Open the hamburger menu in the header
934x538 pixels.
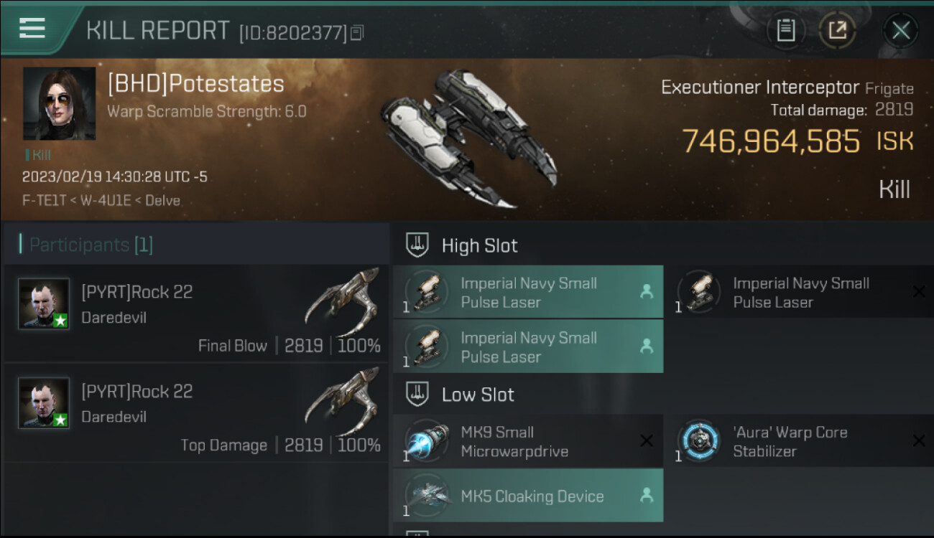coord(32,29)
